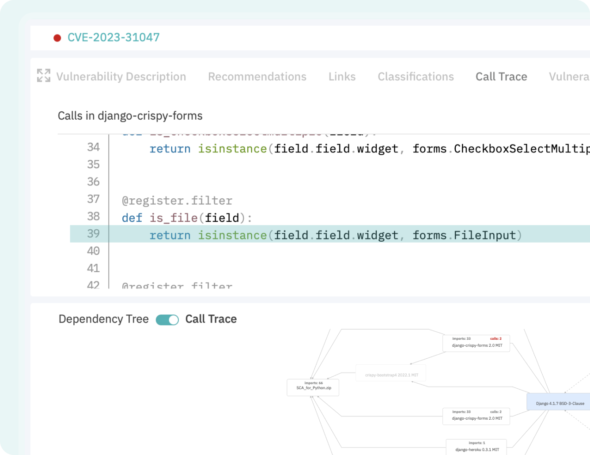Viewport: 590px width, 455px height.
Task: Click the Call Trace label next to the switch
Action: pyautogui.click(x=211, y=319)
